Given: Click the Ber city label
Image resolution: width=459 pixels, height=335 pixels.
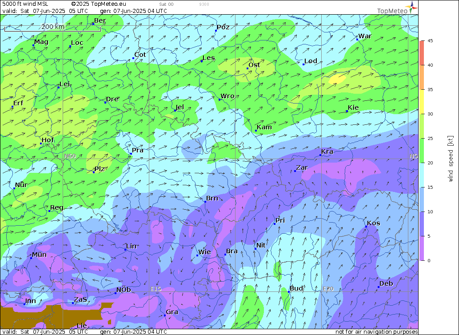Looking at the screenshot, I should (x=100, y=21).
